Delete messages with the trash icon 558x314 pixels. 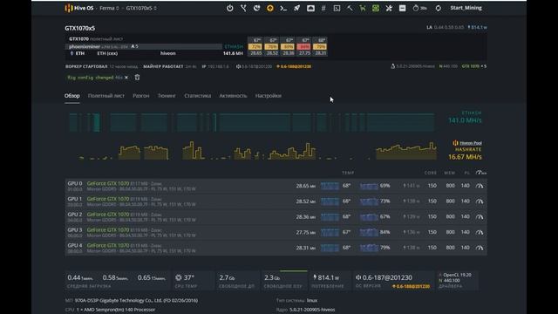click(x=137, y=78)
